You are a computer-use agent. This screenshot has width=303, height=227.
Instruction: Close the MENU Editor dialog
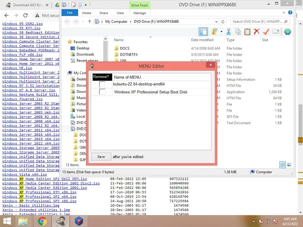pyautogui.click(x=211, y=65)
